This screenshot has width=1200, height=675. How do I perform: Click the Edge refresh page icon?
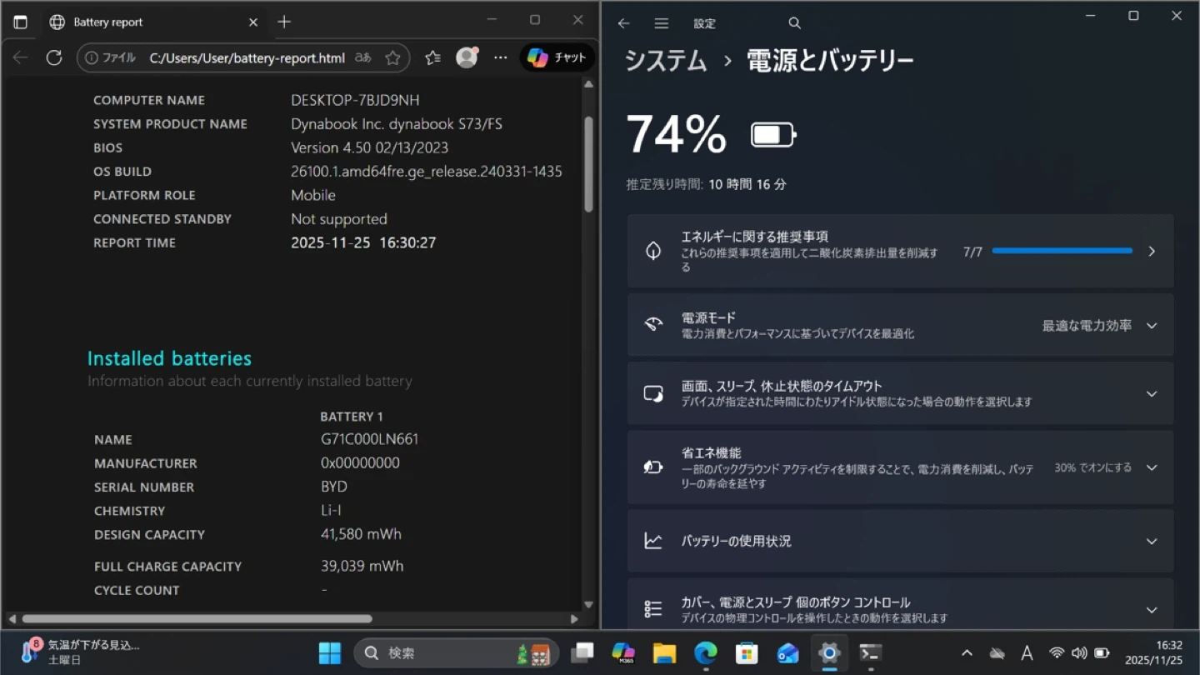pyautogui.click(x=54, y=57)
